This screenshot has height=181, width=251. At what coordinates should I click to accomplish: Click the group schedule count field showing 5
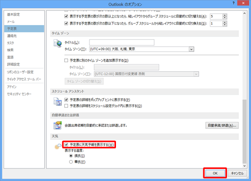pos(216,17)
